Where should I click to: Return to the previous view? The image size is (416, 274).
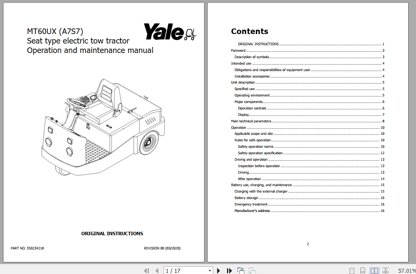tap(240, 270)
